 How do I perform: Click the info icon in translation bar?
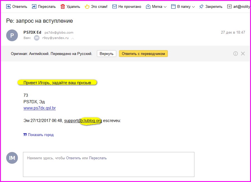click(236, 54)
